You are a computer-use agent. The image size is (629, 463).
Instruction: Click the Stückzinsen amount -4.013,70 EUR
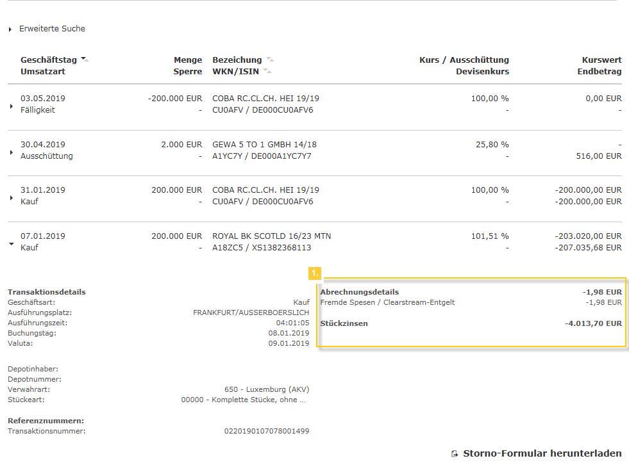pos(593,323)
